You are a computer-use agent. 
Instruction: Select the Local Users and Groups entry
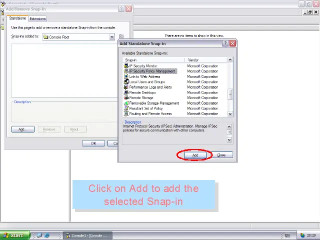[x=147, y=82]
